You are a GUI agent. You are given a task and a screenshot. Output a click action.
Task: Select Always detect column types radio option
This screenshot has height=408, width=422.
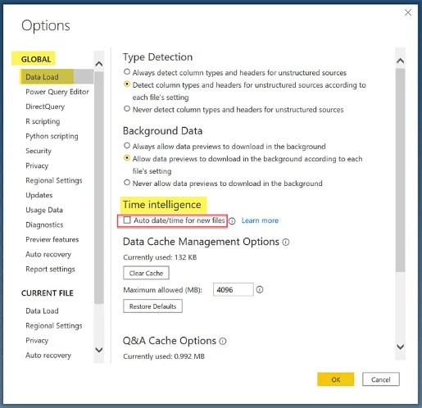127,72
